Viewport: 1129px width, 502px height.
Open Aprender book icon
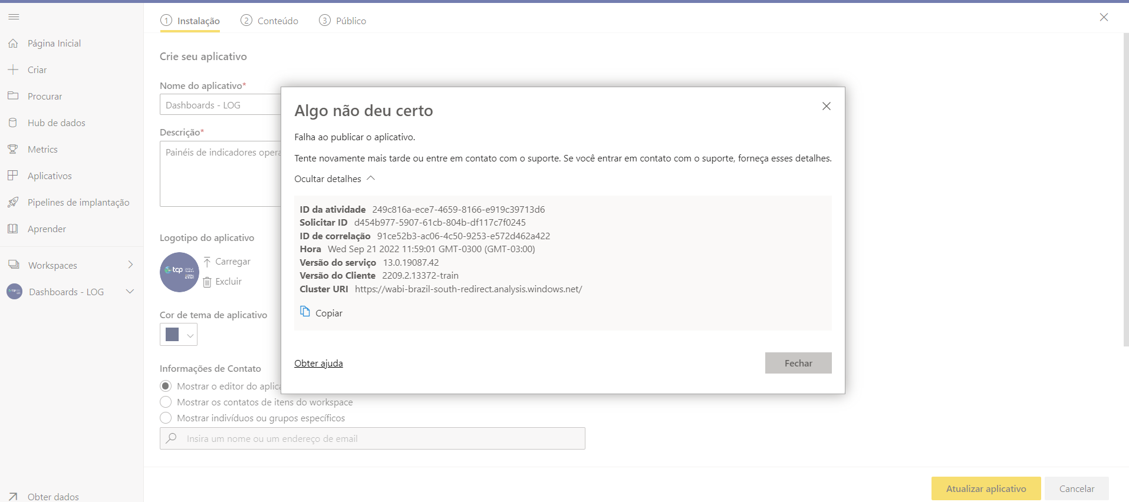(13, 229)
